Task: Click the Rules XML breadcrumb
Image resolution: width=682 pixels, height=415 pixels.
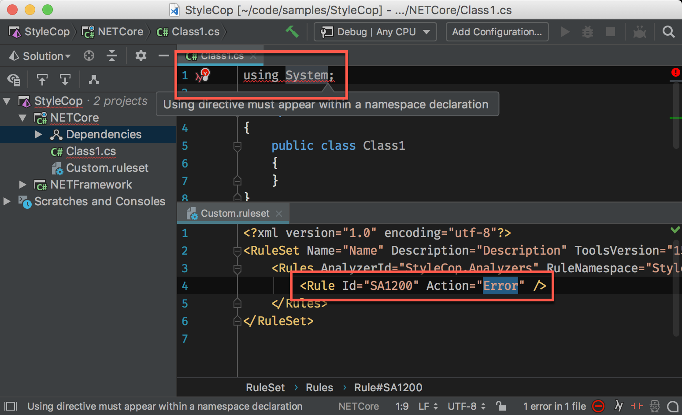Action: click(x=319, y=387)
